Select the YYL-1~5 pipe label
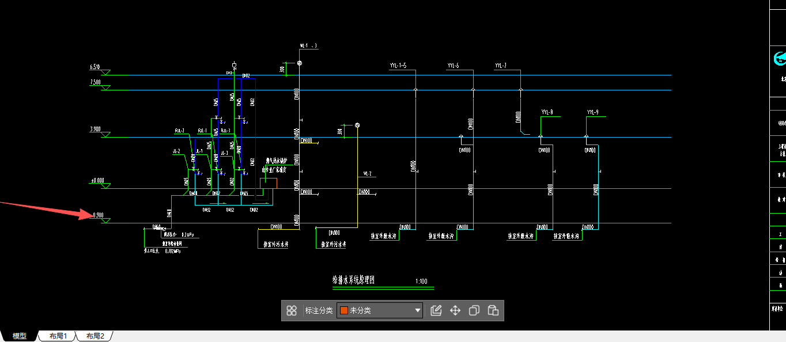Viewport: 786px width, 342px height. (398, 66)
